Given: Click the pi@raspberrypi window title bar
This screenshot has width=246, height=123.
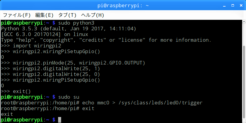Looking at the screenshot, I should [123, 6].
